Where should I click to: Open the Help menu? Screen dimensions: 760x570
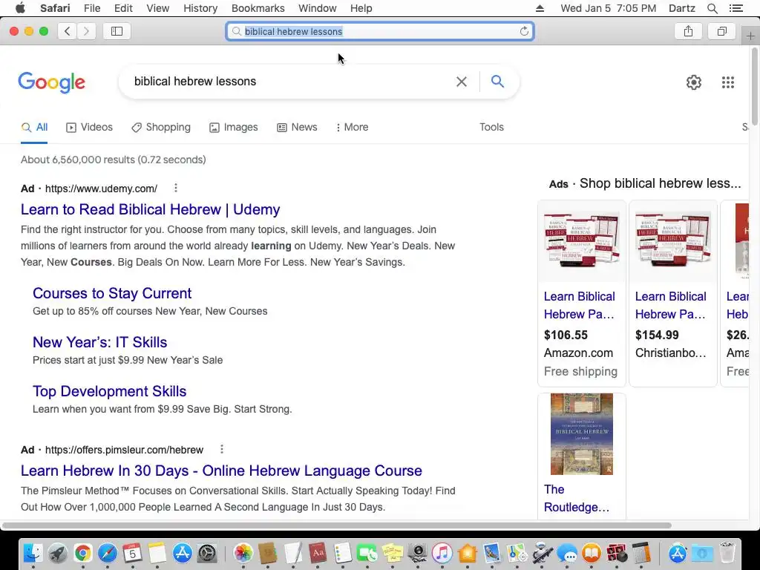pyautogui.click(x=361, y=8)
